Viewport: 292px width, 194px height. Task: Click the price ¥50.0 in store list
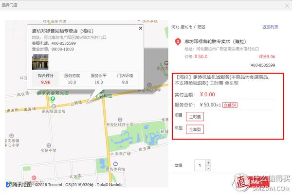pyautogui.click(x=201, y=57)
